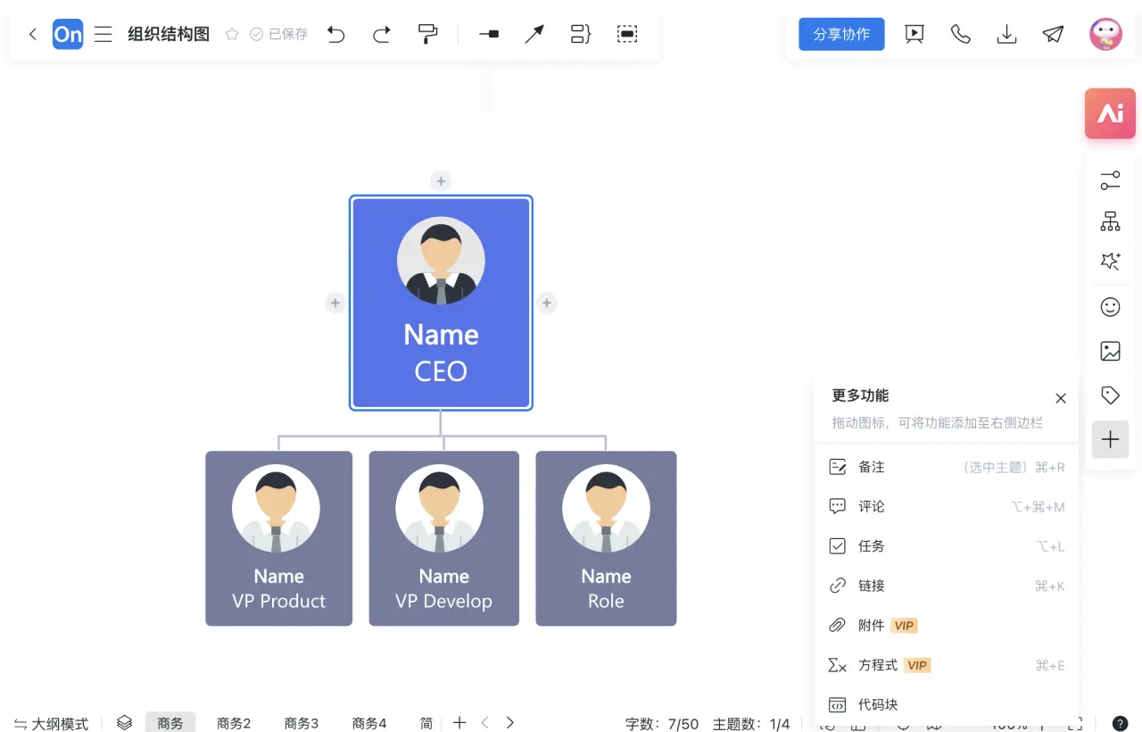Screen dimensions: 1142x732
Task: Select the 商务2 theme tab
Action: tap(234, 723)
